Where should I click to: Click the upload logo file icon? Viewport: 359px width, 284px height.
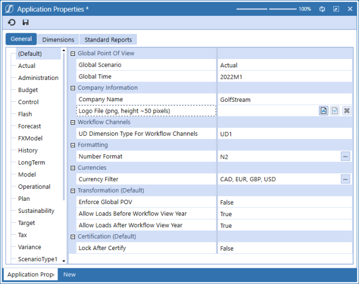(x=324, y=111)
